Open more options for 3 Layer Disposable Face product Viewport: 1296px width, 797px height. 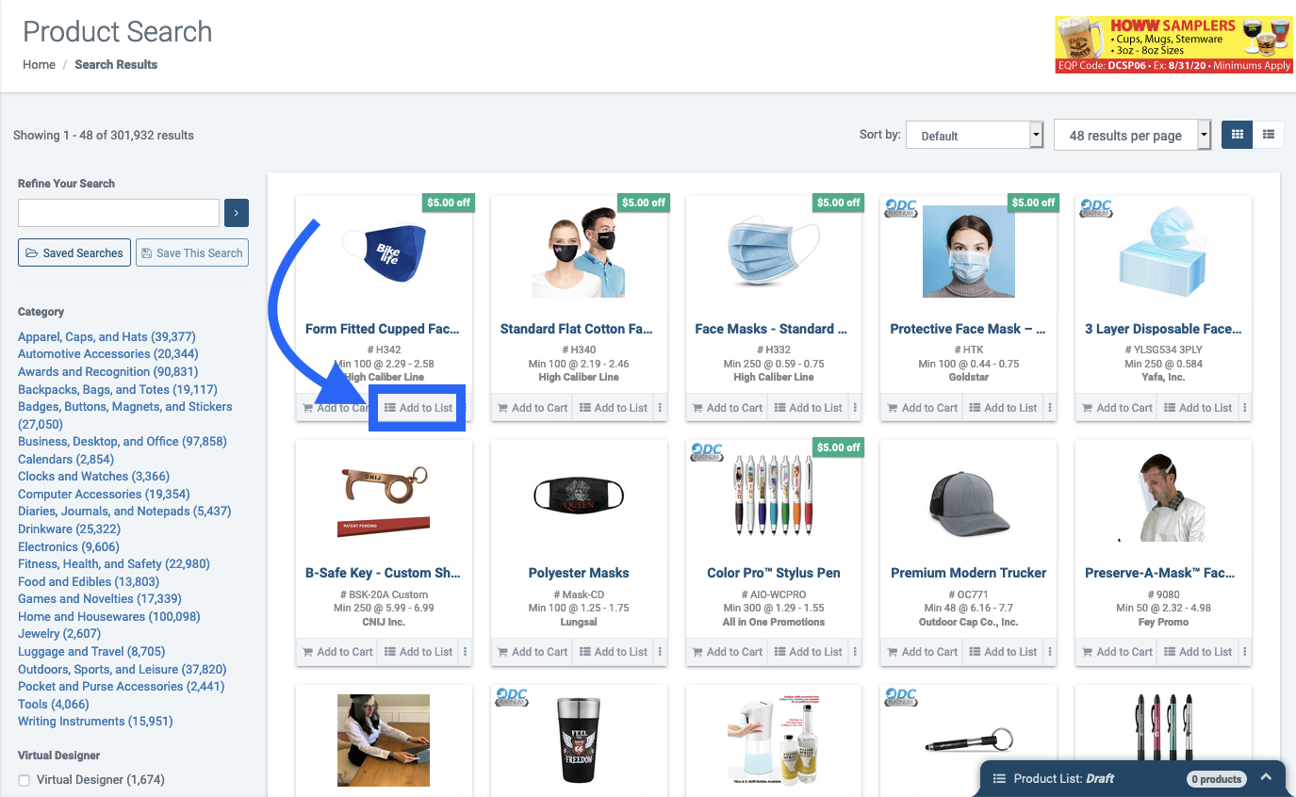[1245, 408]
